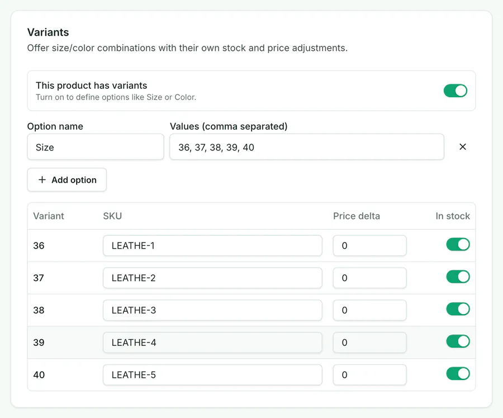Select Price delta field for variant 37

(370, 278)
